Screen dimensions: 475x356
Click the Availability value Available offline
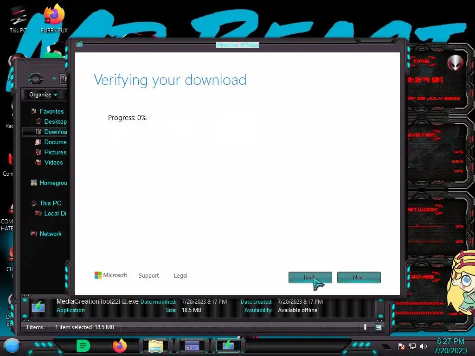pos(297,310)
